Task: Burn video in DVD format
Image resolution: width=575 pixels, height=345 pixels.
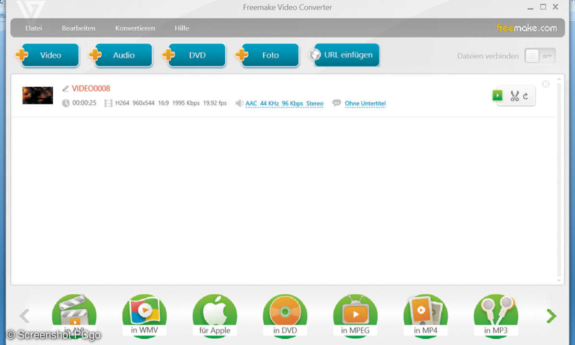Action: tap(285, 316)
